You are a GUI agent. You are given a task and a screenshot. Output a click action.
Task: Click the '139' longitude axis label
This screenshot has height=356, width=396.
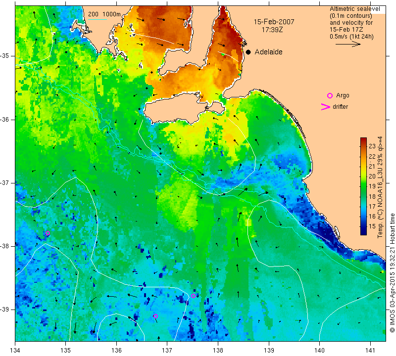(269, 351)
